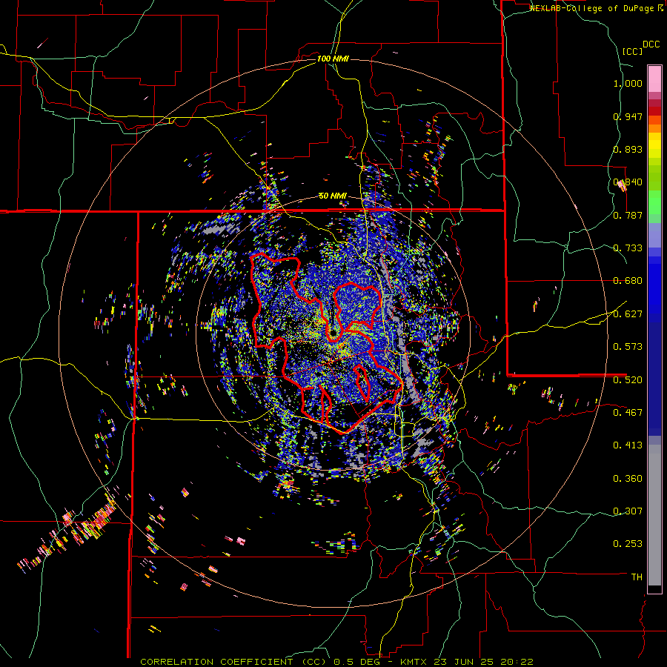Select the 1.000 scale value
This screenshot has height=667, width=667.
[628, 83]
